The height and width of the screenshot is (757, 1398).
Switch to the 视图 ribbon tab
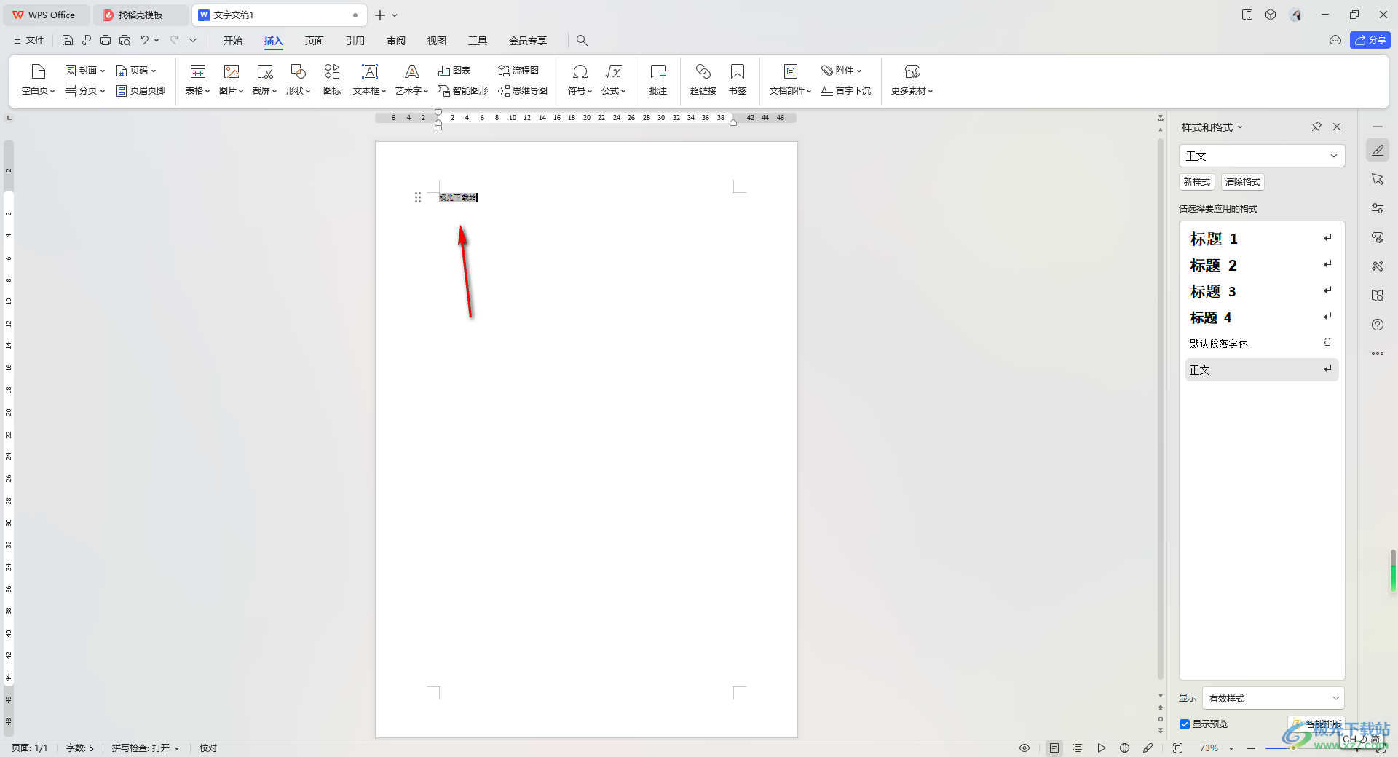pos(437,41)
